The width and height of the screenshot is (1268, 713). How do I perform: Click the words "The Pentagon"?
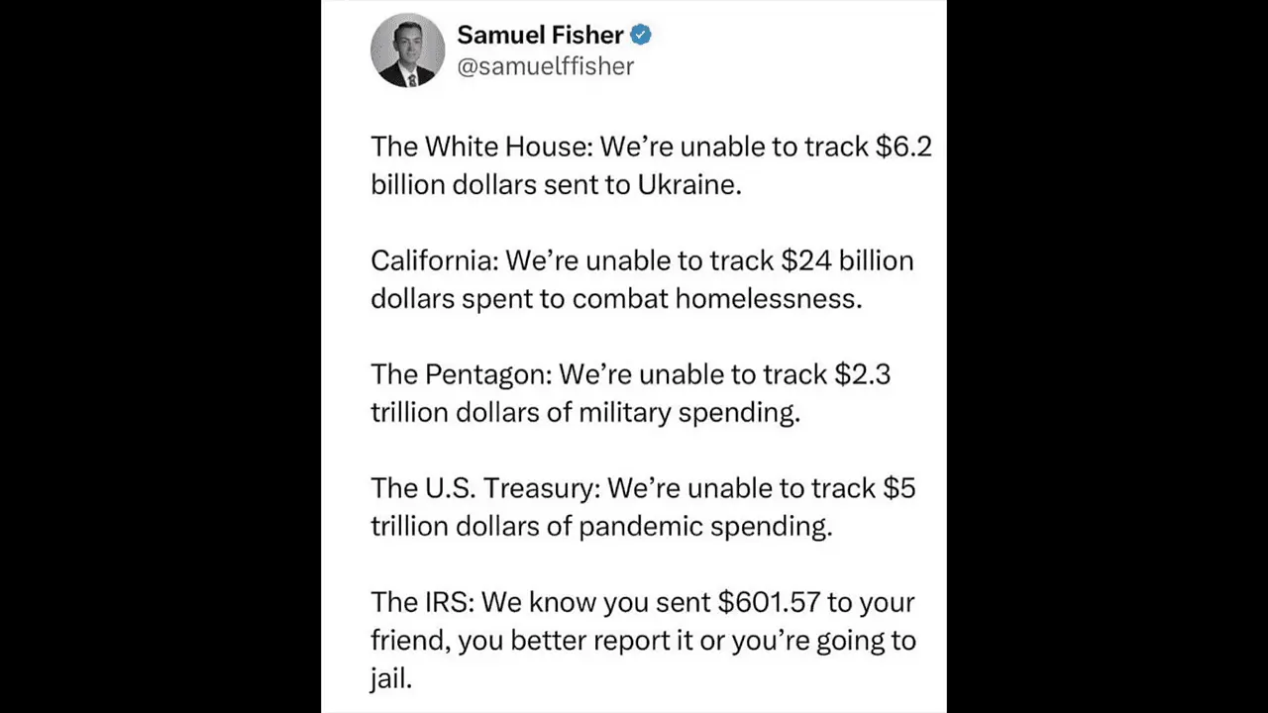[x=459, y=374]
